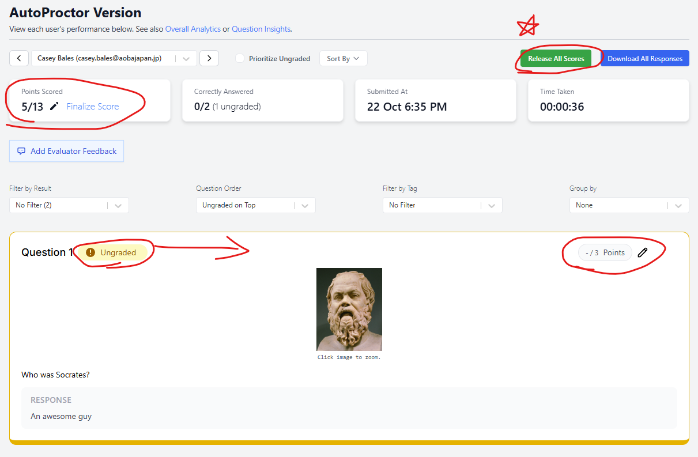Click Finalize Score link
Viewport: 698px width, 457px height.
(x=93, y=107)
